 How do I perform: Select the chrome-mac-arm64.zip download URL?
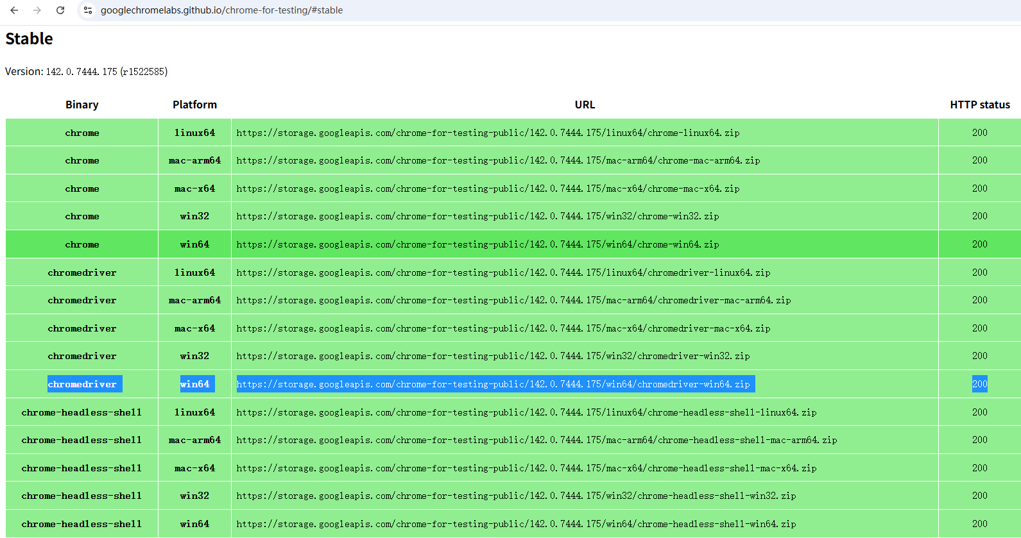498,160
